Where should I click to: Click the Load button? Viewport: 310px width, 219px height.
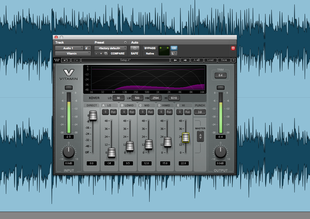point(210,60)
